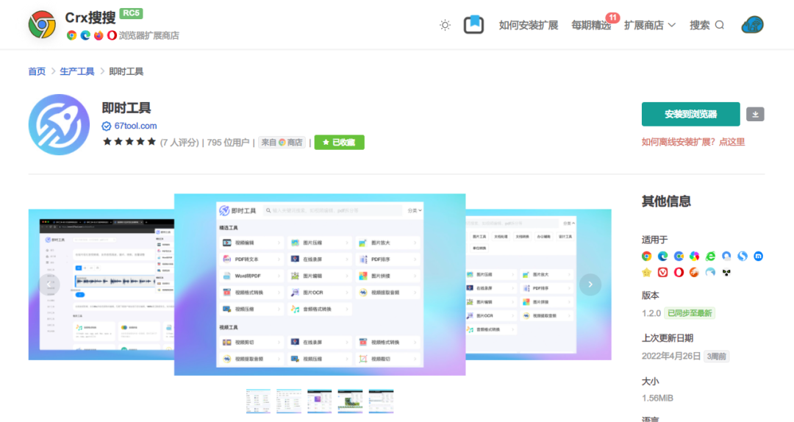Click the 安装到浏览器 install button

[x=690, y=114]
